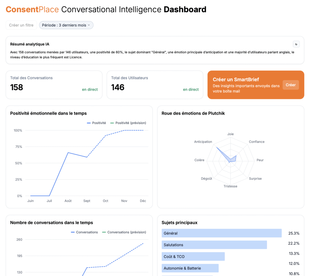Click the 100% label on the positivity axis
Viewport: 309px width, 276px height.
coord(18,130)
